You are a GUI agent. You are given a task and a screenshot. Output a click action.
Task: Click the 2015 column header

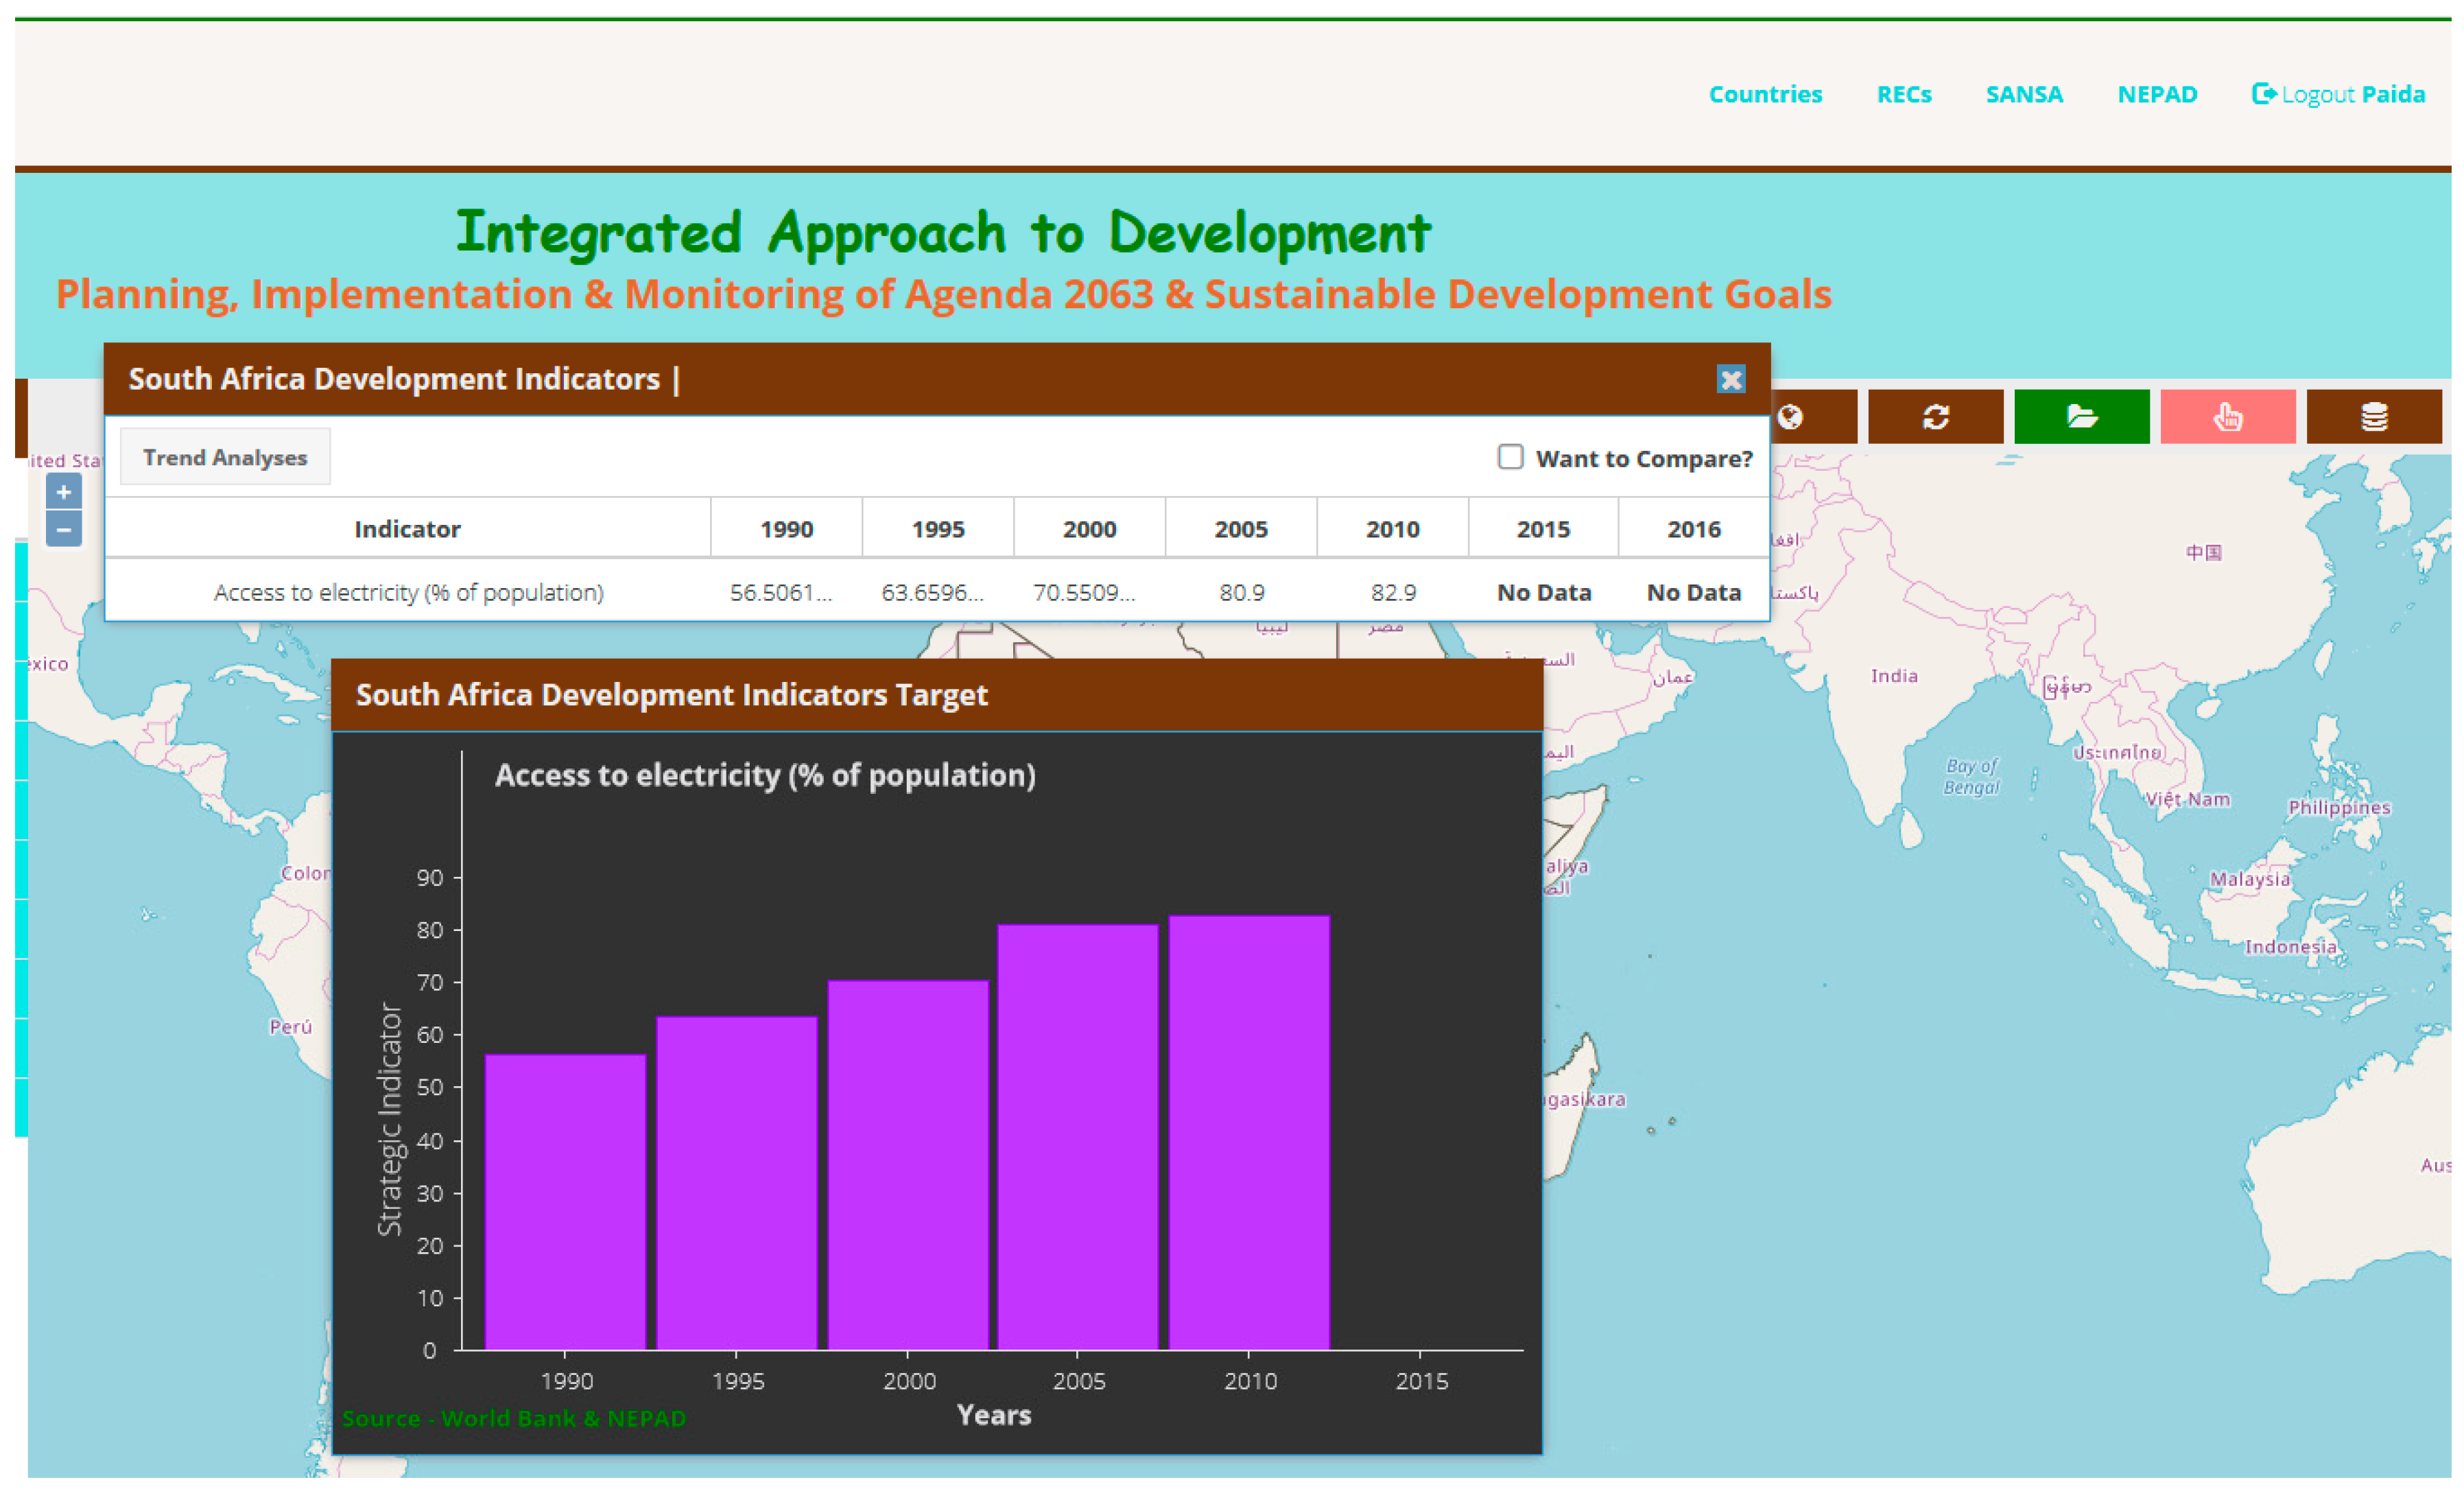click(x=1544, y=529)
